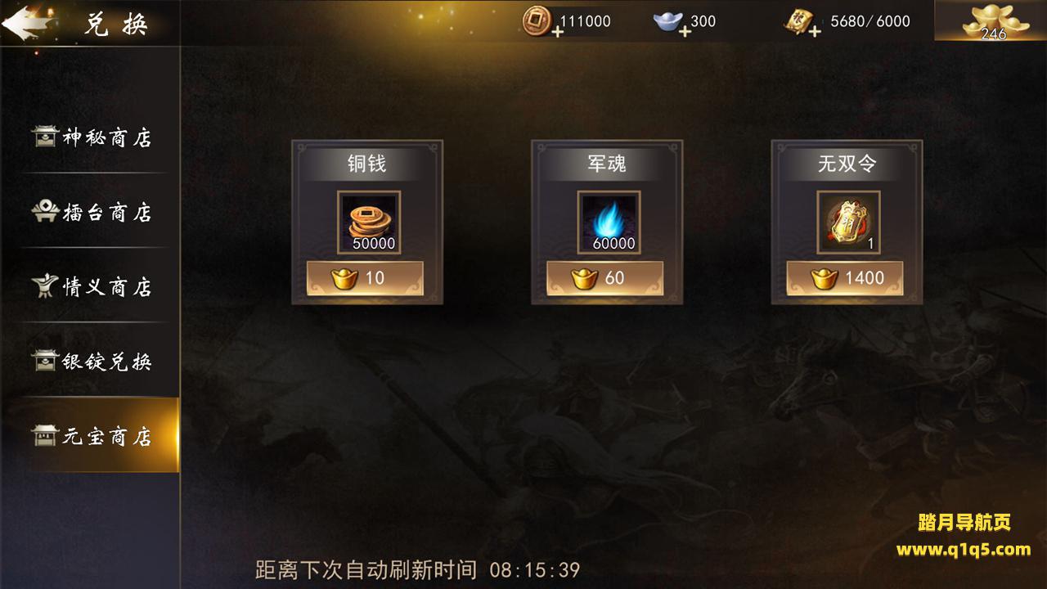This screenshot has height=589, width=1047.
Task: Click the 无双令 card title
Action: coord(847,164)
